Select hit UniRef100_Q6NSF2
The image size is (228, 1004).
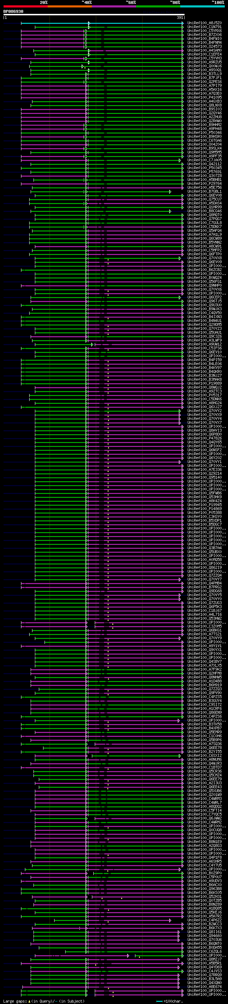pos(204,450)
